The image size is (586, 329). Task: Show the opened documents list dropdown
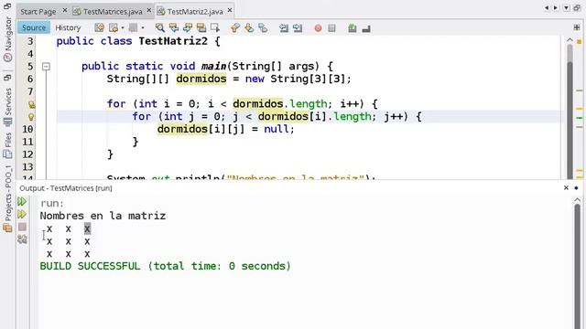(x=567, y=8)
